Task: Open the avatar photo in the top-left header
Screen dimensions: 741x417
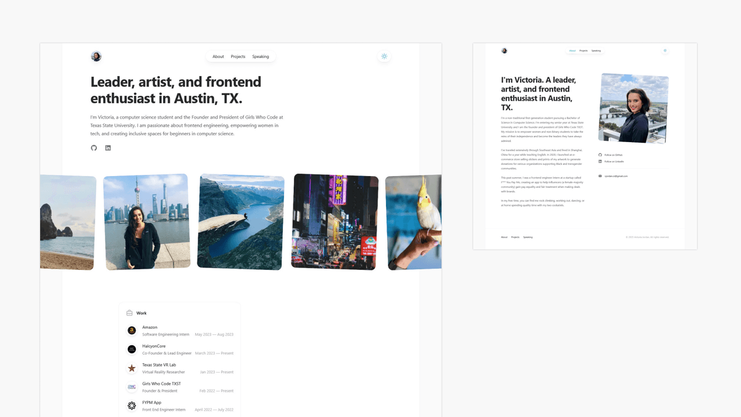Action: tap(96, 56)
